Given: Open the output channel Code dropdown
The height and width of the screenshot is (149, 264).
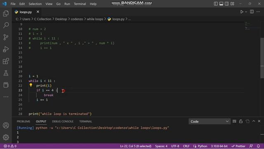Looking at the screenshot, I should click(x=210, y=121).
